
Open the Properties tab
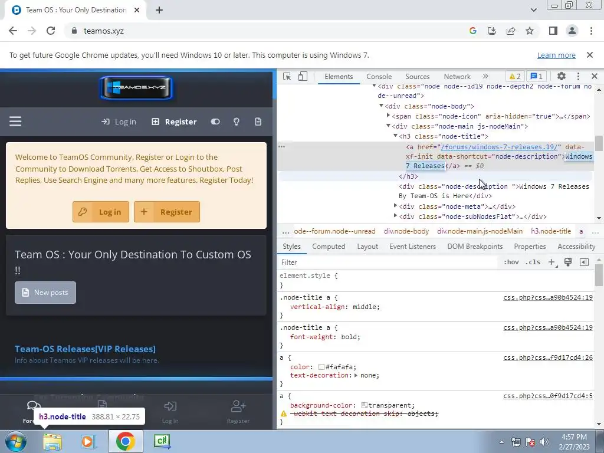point(530,247)
